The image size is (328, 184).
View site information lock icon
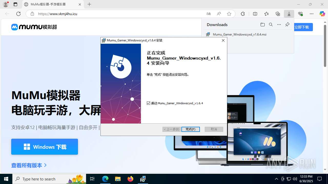click(32, 14)
